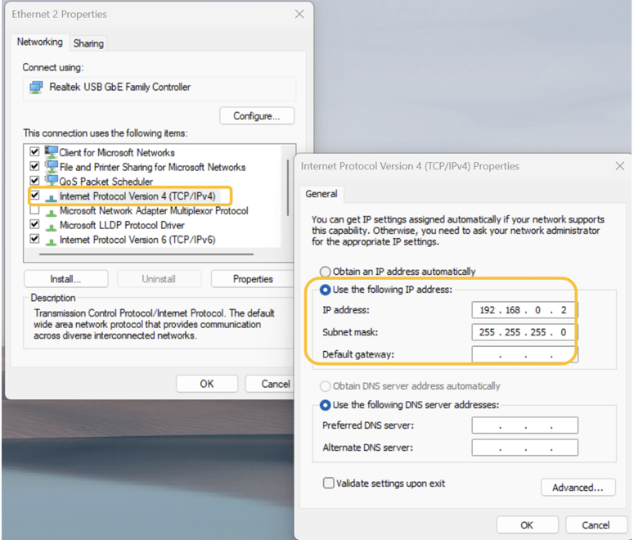Toggle Internet Protocol Version 4 checkbox
The width and height of the screenshot is (634, 540).
tap(35, 196)
